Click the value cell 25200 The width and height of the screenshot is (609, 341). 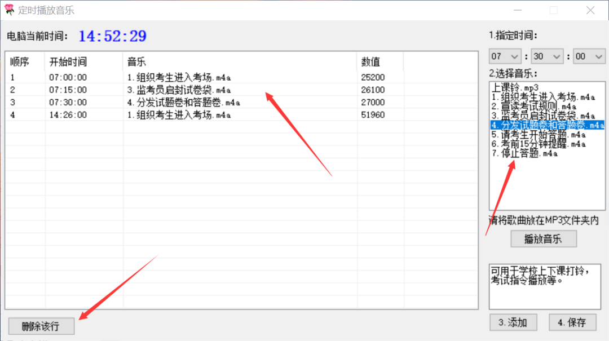point(373,77)
